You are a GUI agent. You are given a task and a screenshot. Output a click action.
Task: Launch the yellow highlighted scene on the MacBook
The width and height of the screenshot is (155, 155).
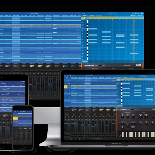66,87
